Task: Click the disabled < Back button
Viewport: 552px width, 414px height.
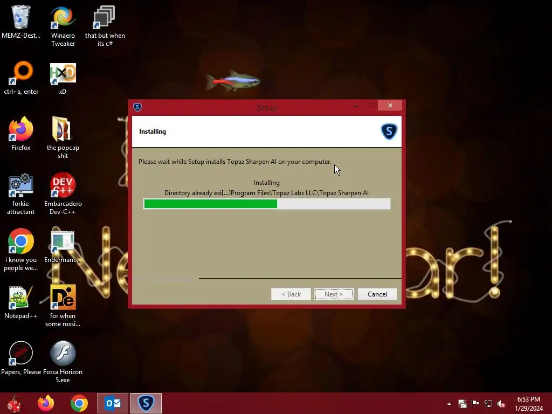Action: [x=291, y=294]
